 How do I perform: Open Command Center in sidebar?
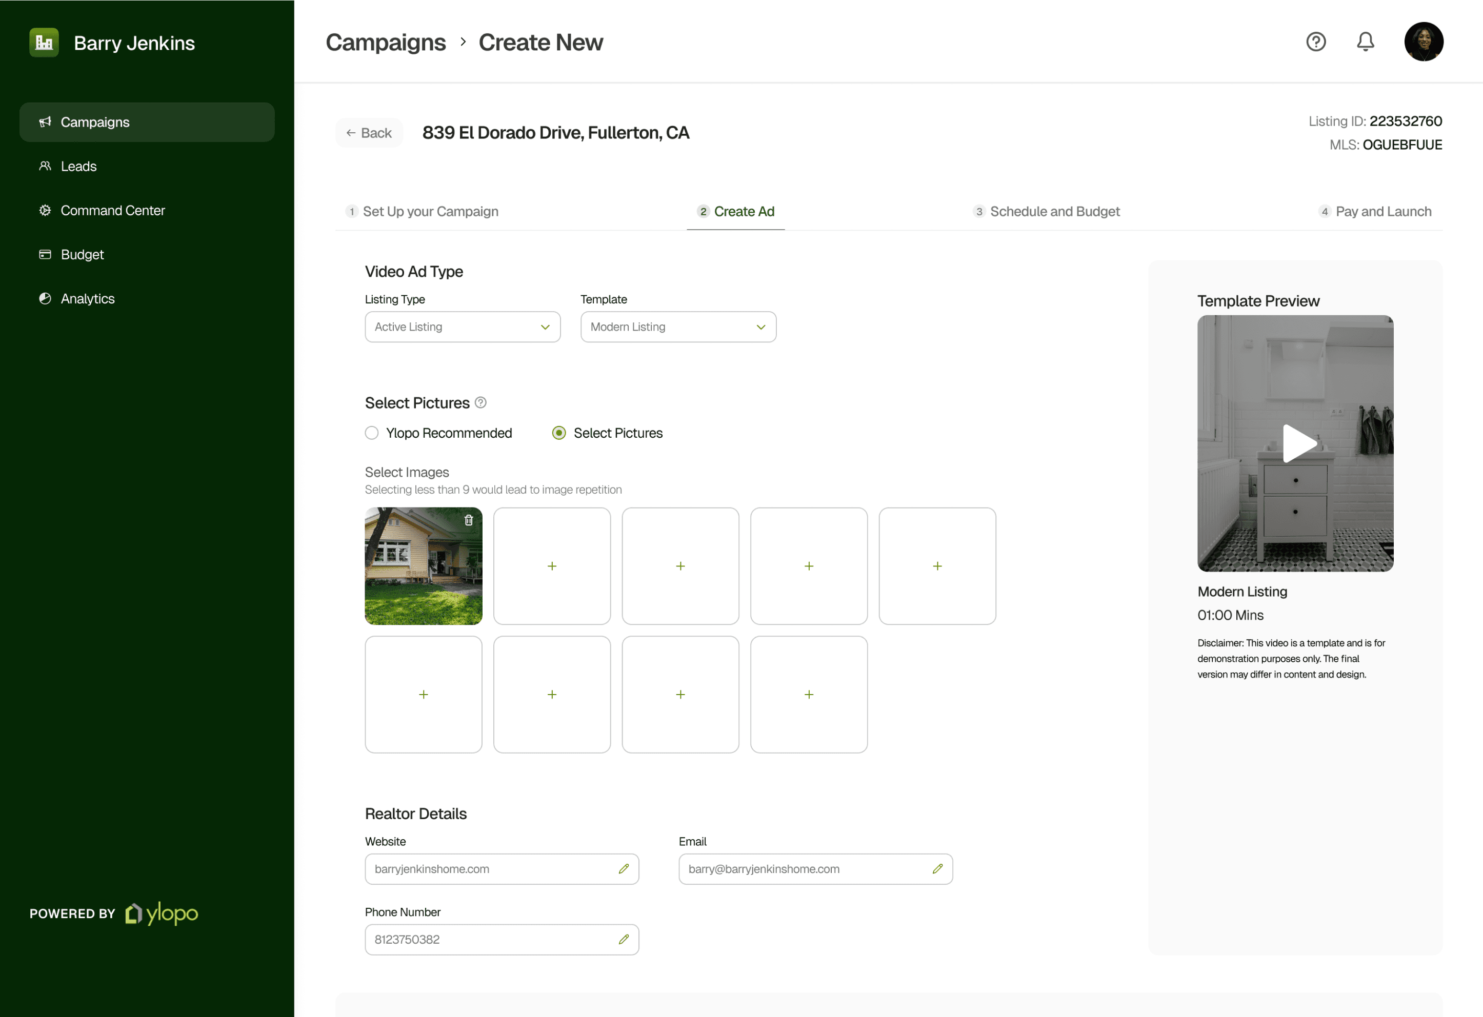[x=112, y=211]
